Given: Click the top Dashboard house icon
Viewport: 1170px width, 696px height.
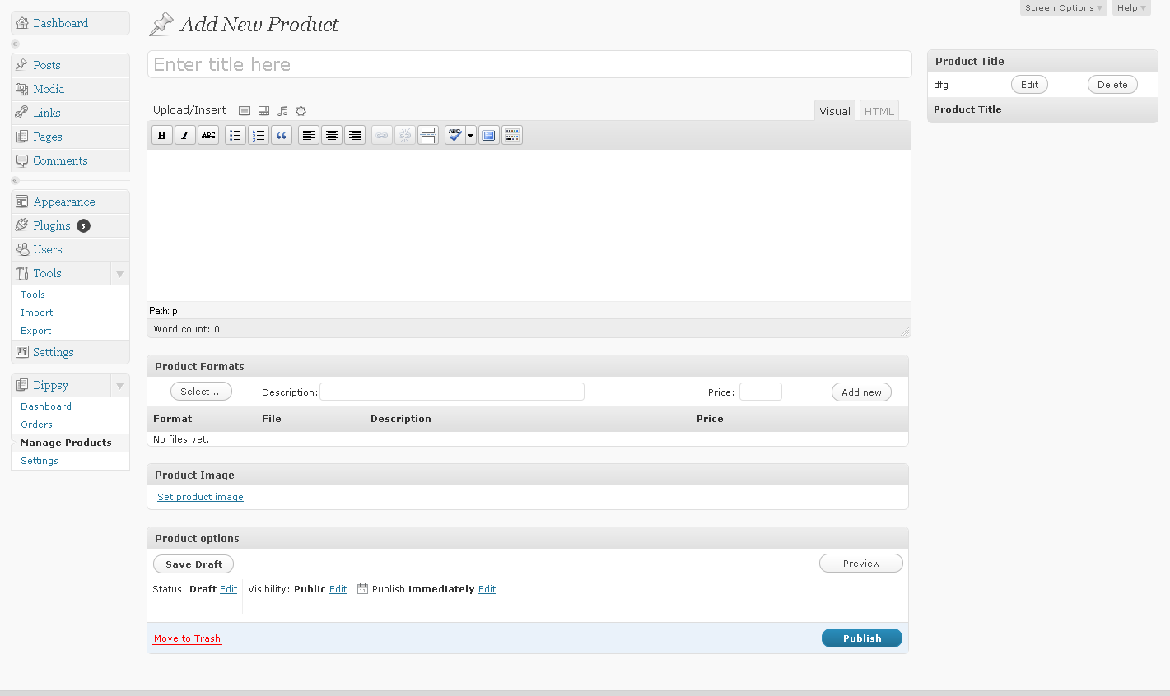Looking at the screenshot, I should (x=22, y=23).
